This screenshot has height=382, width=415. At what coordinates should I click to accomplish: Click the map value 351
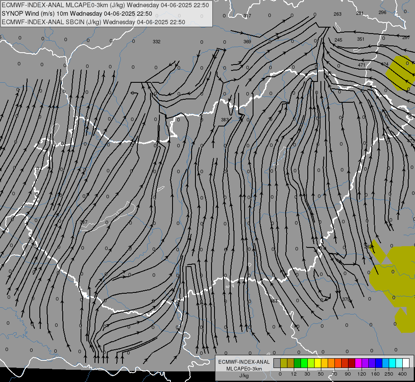[361, 39]
